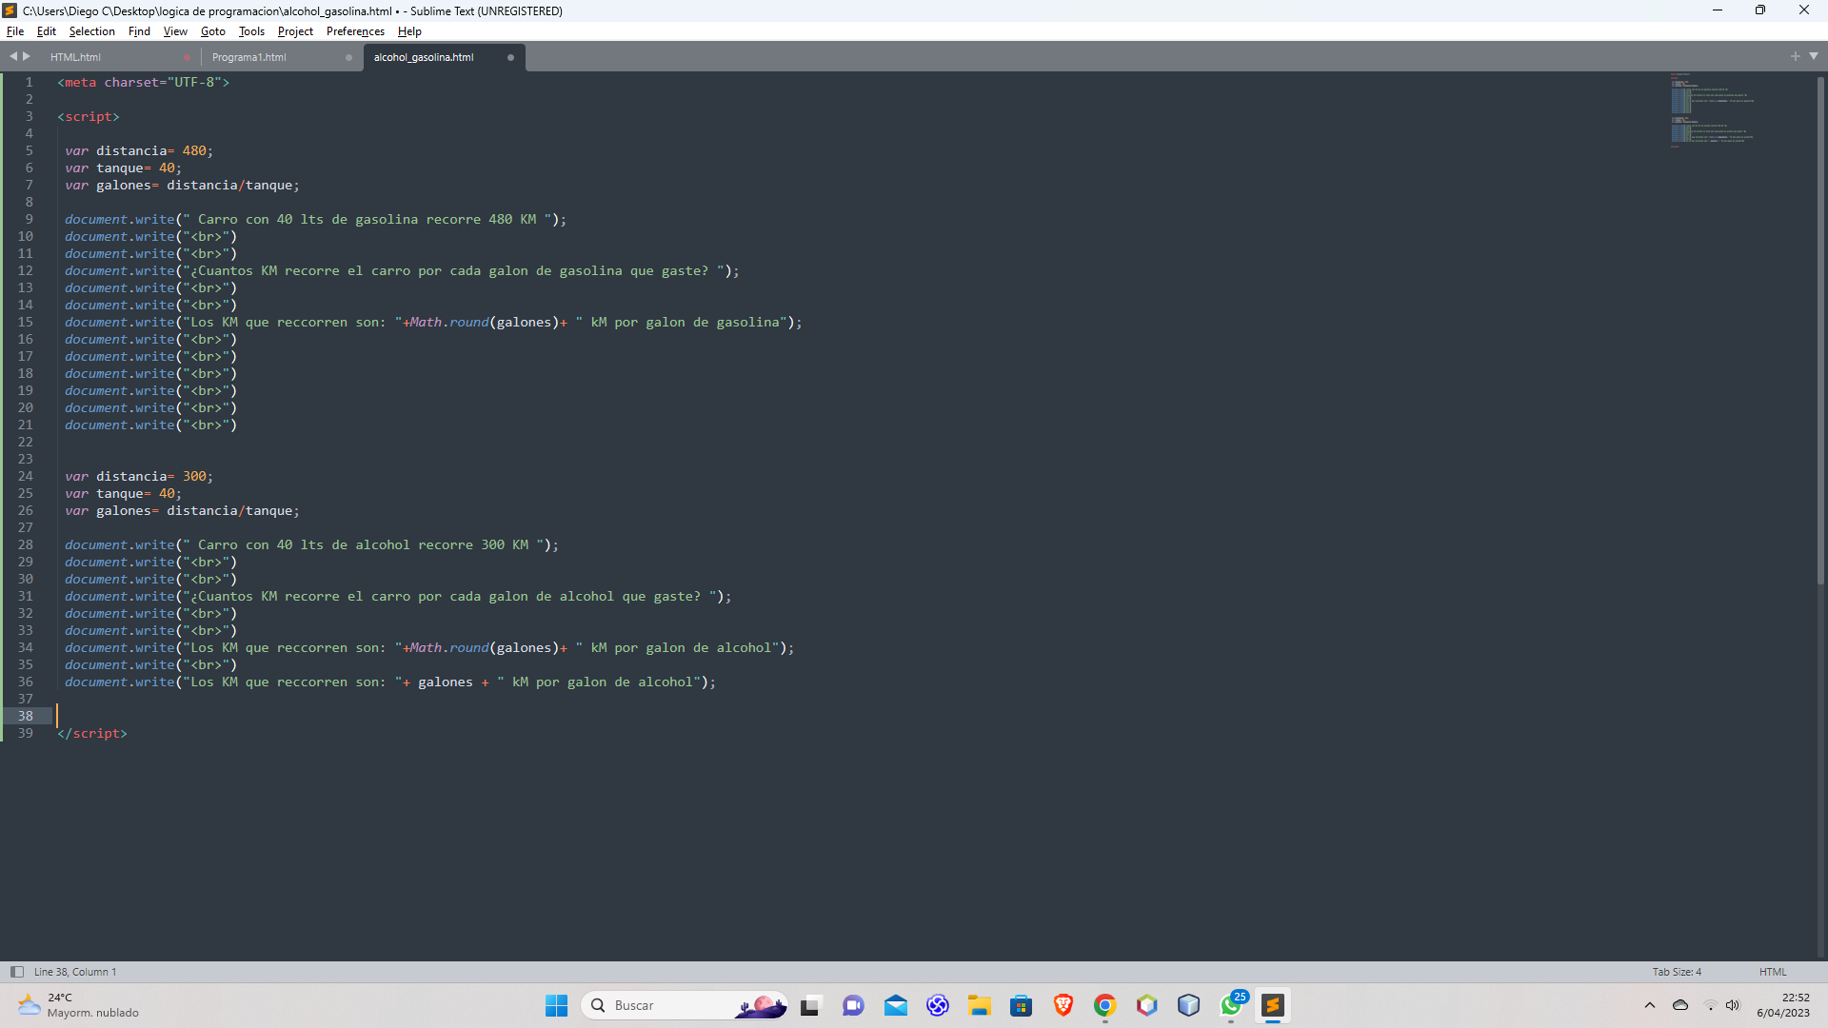Image resolution: width=1828 pixels, height=1028 pixels.
Task: Open Google Chrome from the taskbar
Action: click(1105, 1005)
